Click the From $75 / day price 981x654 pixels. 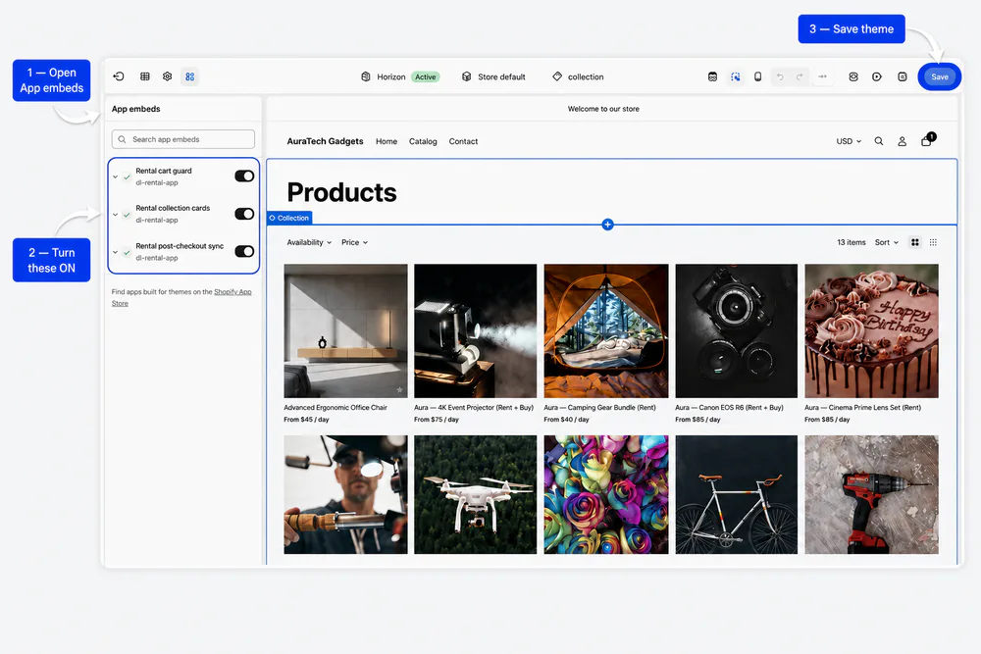[437, 420]
